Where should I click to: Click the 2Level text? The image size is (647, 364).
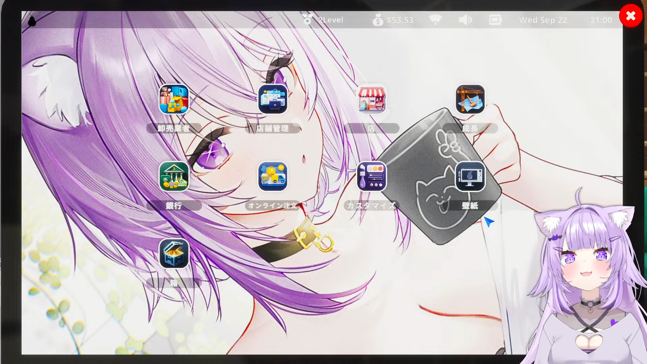pos(331,20)
